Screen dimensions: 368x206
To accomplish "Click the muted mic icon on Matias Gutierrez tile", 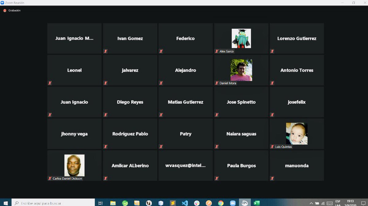I will [x=161, y=115].
